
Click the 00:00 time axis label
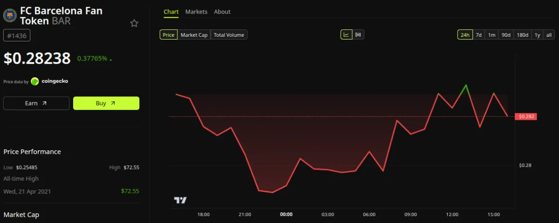[286, 215]
